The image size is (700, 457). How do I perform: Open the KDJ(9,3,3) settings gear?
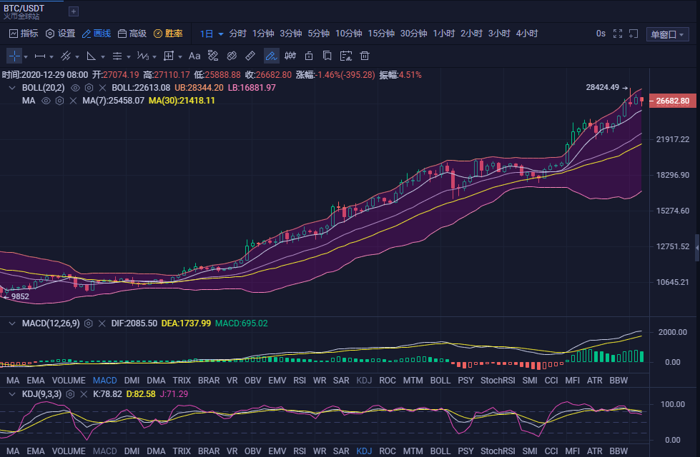[x=69, y=393]
